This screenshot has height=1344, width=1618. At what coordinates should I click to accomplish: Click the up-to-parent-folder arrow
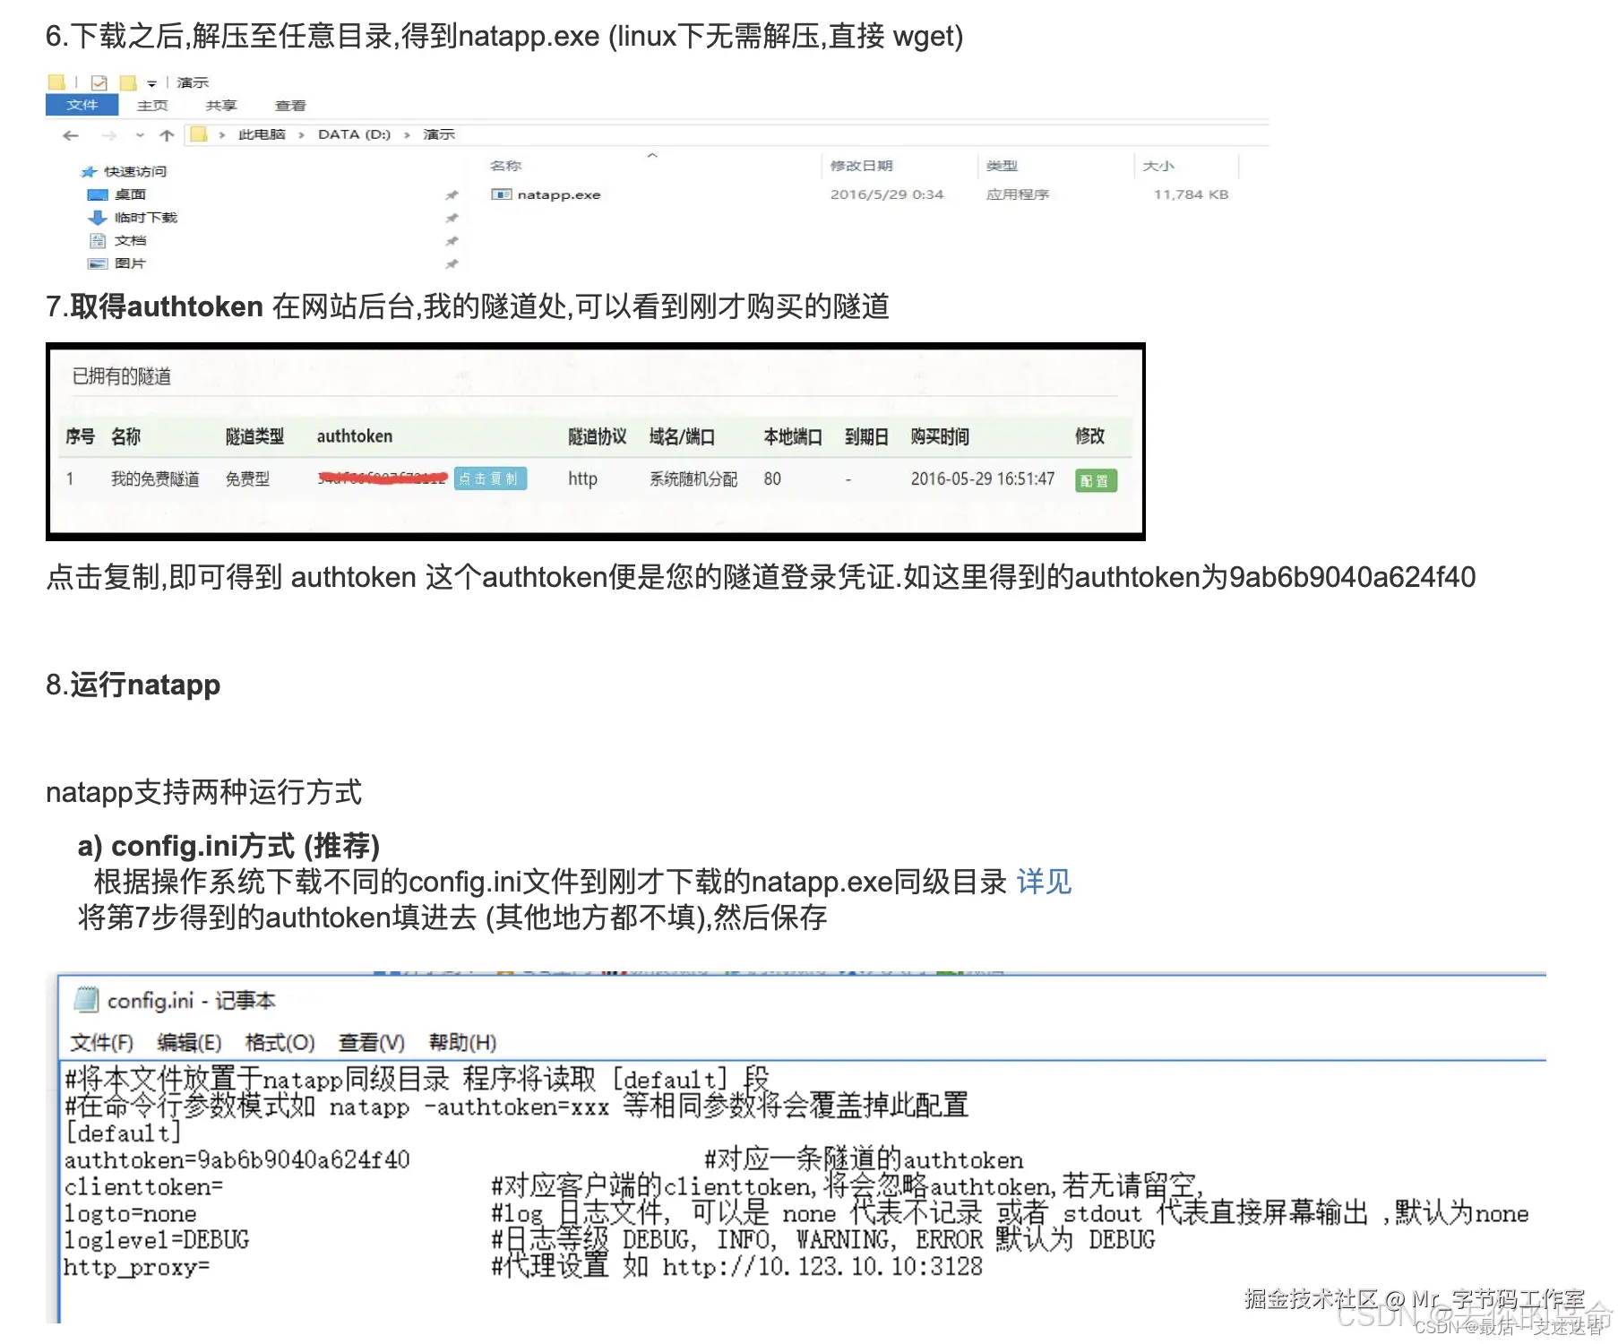[168, 135]
